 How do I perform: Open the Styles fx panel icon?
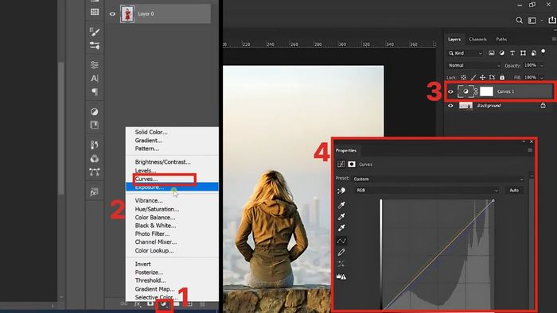point(94,192)
